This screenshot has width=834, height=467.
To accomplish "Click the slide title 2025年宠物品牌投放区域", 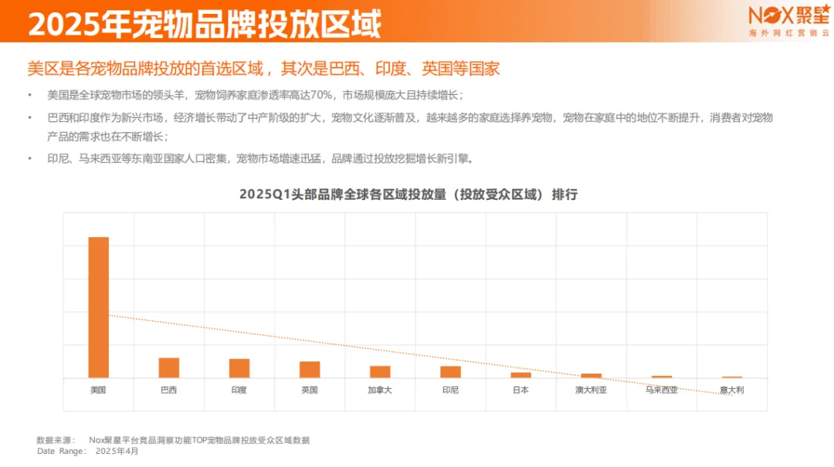I will [205, 25].
